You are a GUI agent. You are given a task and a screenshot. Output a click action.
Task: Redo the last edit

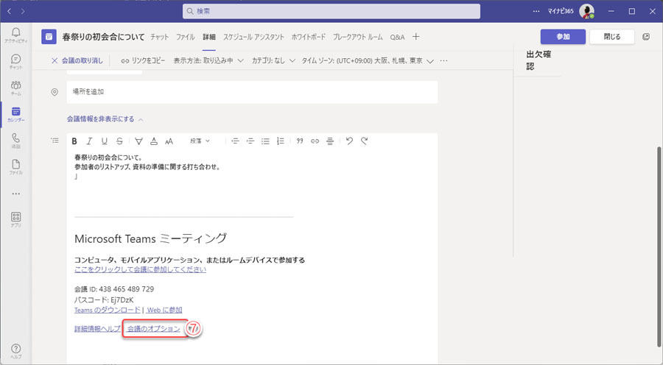[365, 141]
